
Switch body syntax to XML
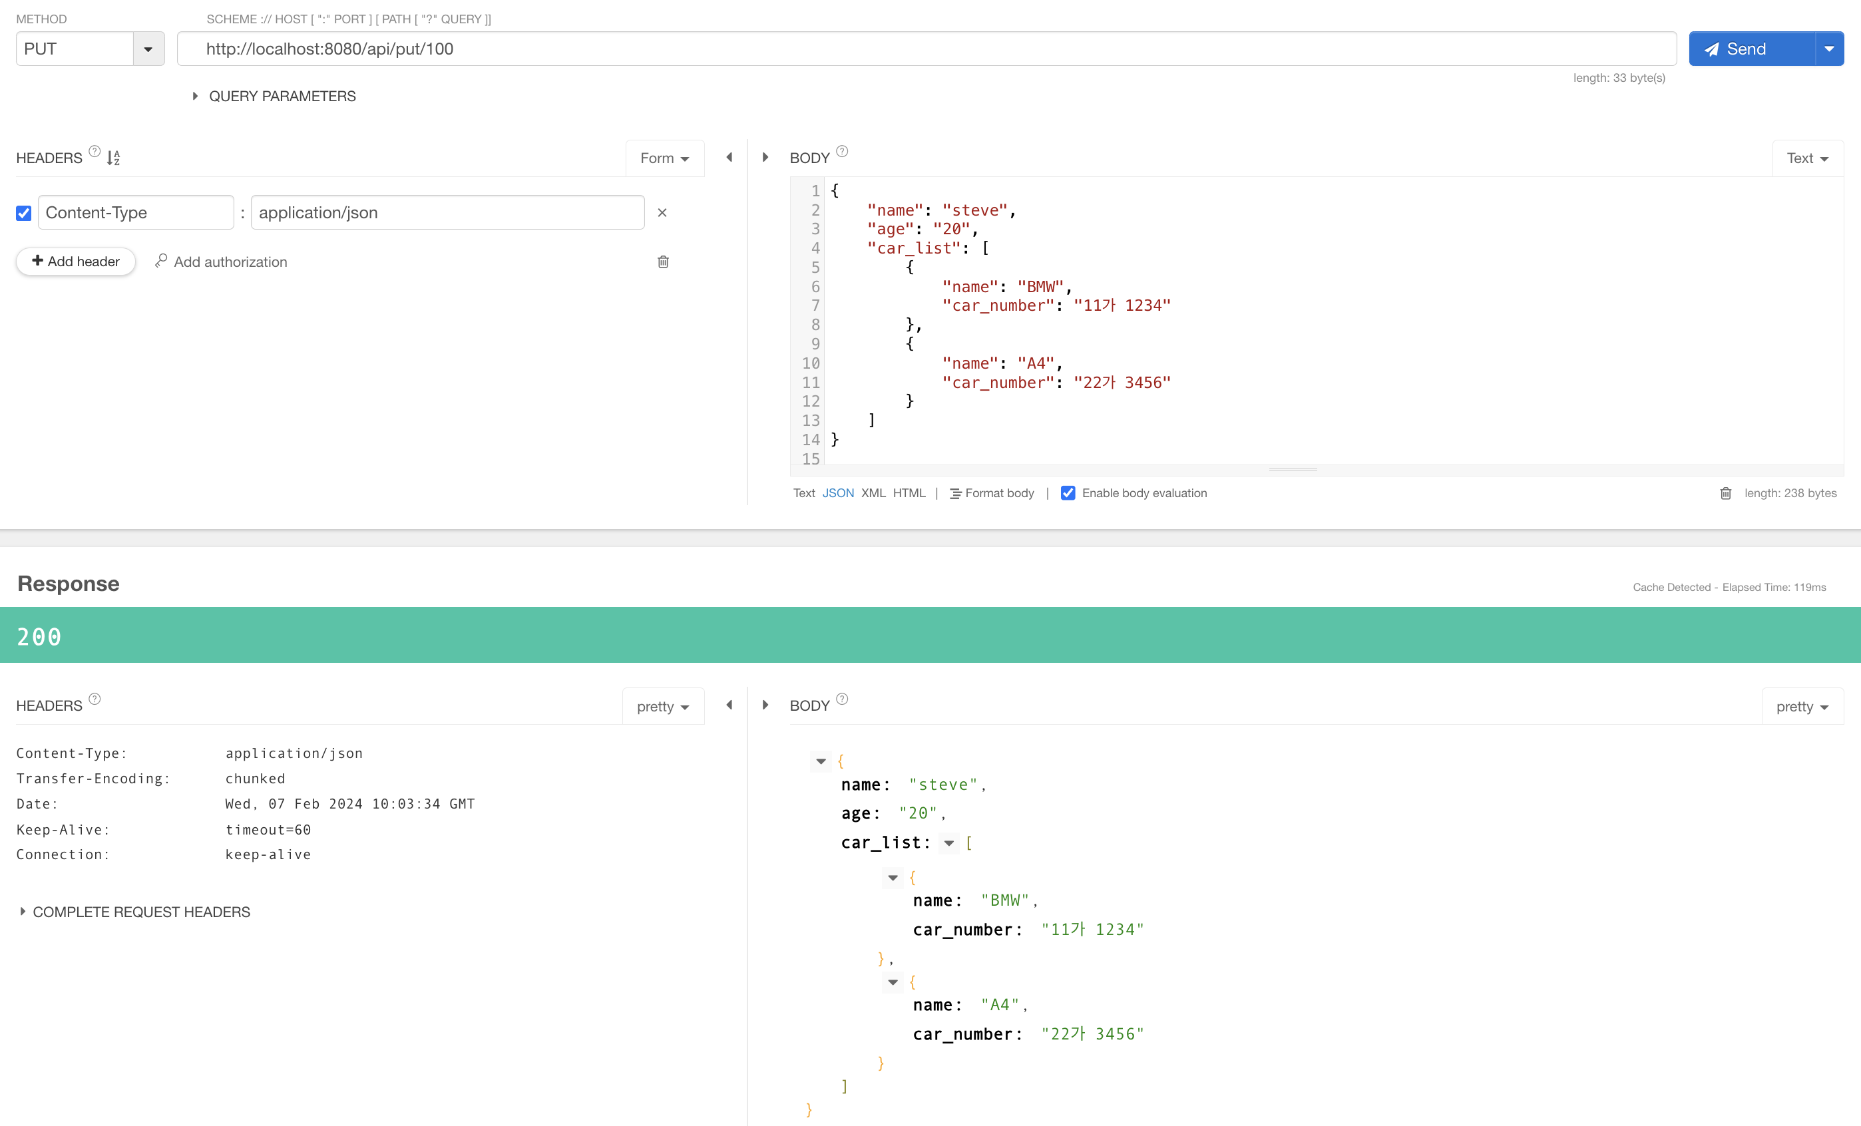(x=873, y=493)
